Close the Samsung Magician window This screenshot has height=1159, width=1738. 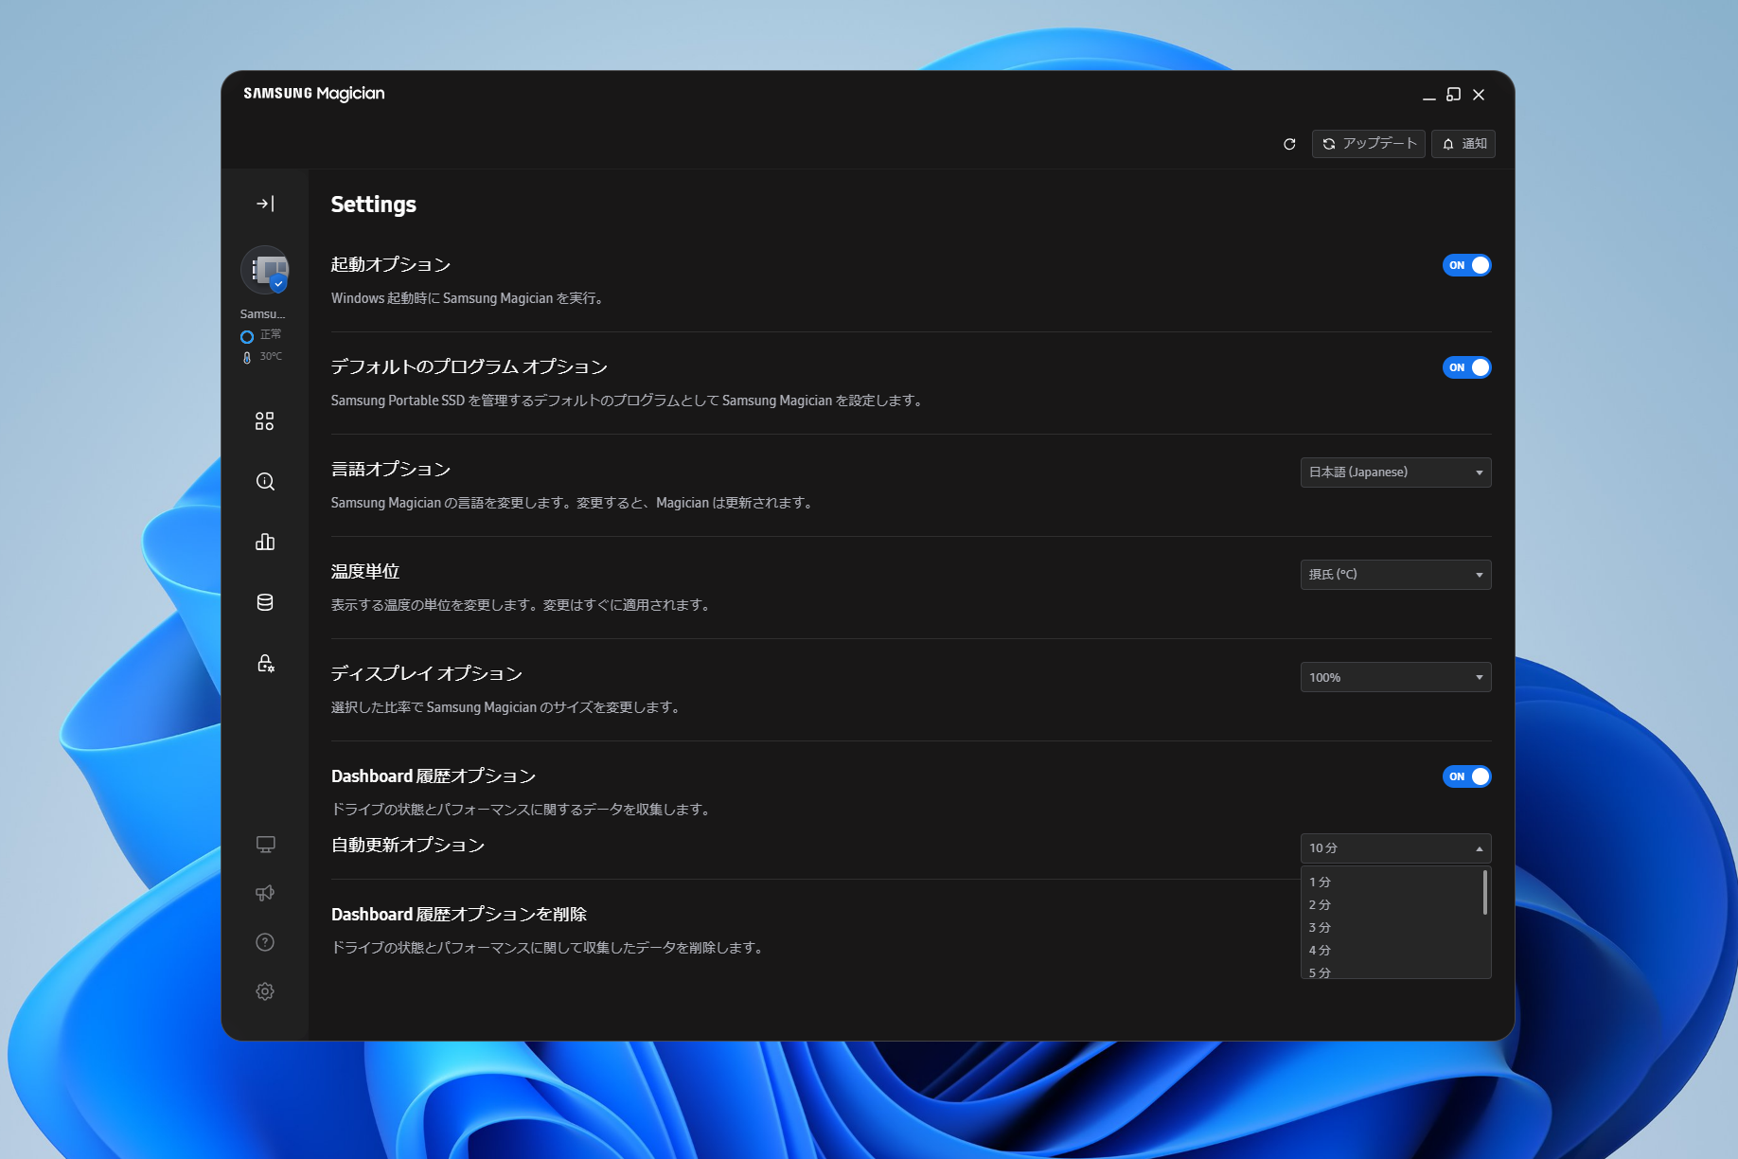point(1479,95)
